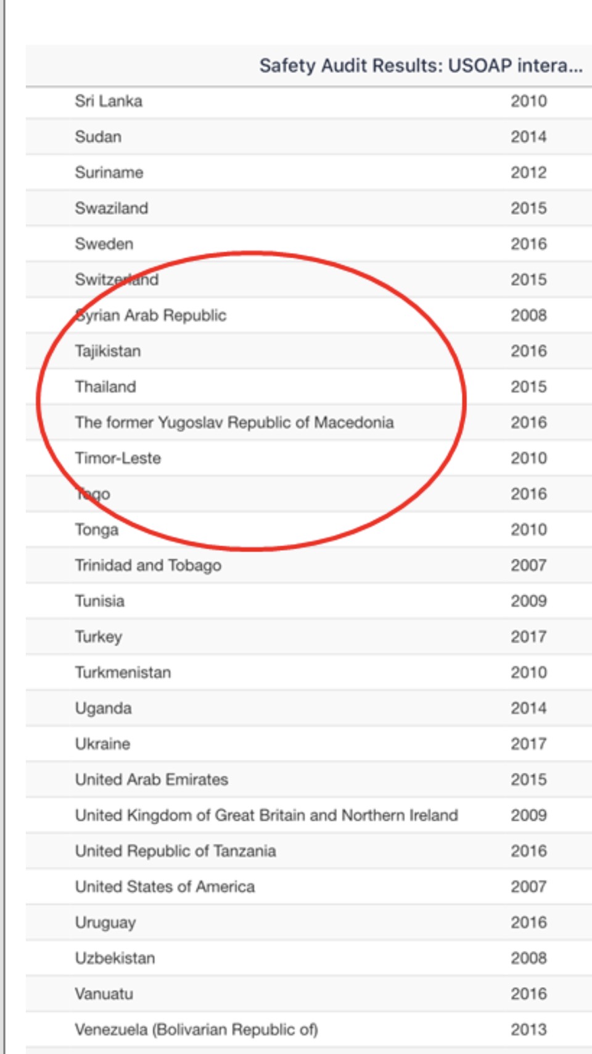Screen dimensions: 592x1054
Task: Select the Timor-Leste row
Action: (118, 458)
